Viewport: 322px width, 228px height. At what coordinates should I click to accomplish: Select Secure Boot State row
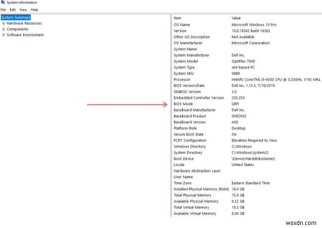[189, 134]
